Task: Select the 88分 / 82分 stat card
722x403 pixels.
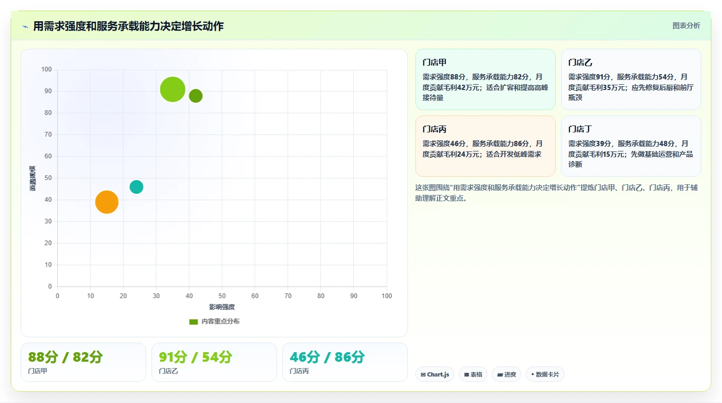Action: point(83,362)
